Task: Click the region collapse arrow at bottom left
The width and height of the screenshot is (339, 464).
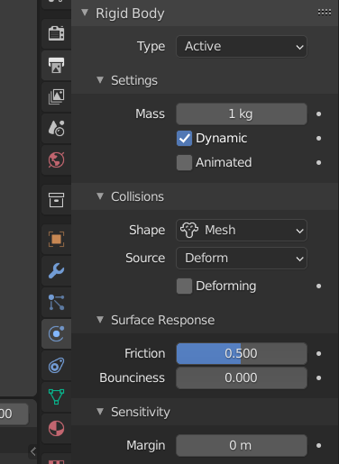Action: coord(33,451)
